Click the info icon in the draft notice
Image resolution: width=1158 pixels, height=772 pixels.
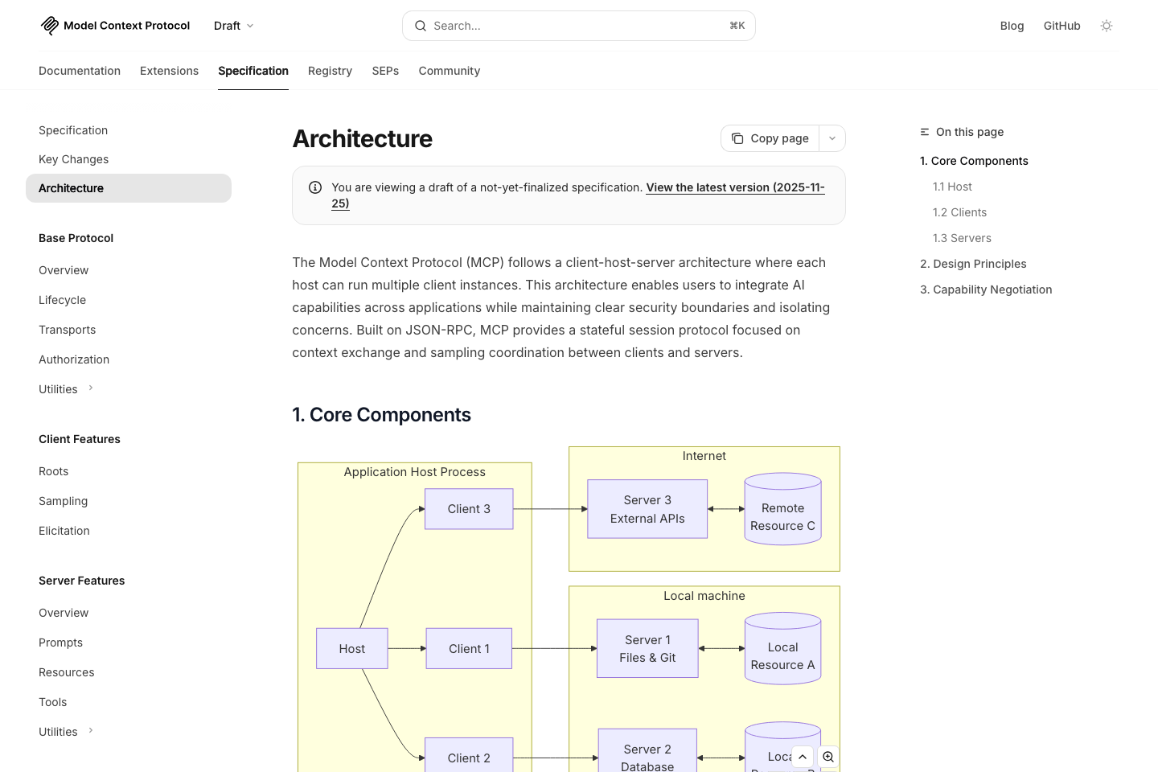(x=315, y=187)
